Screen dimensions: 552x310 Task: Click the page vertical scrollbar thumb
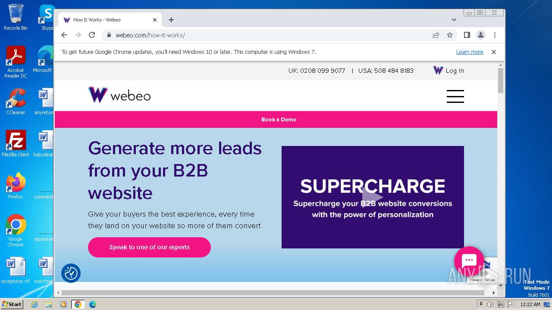(x=501, y=80)
